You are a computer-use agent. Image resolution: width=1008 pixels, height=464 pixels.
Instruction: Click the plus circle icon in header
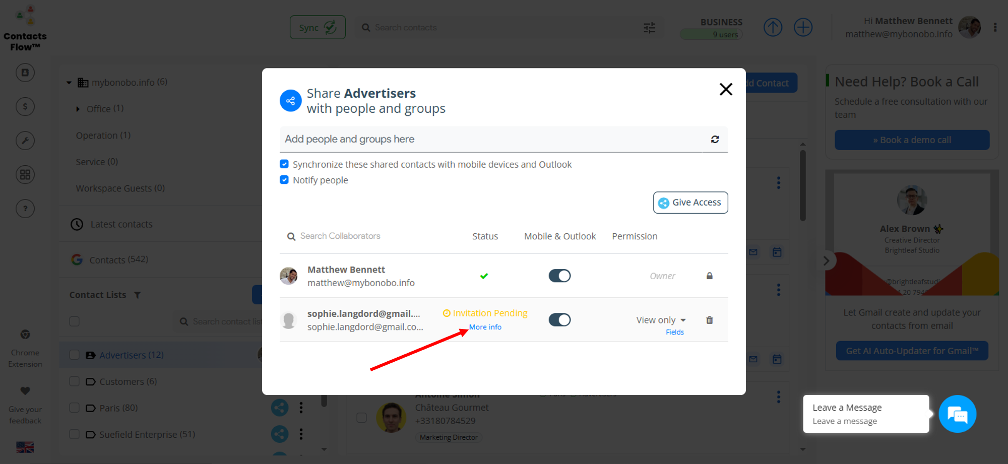[803, 27]
